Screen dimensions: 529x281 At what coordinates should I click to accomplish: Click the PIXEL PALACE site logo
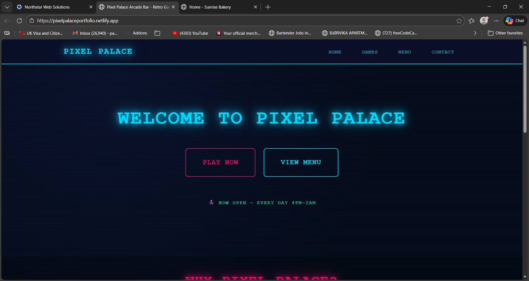point(98,52)
